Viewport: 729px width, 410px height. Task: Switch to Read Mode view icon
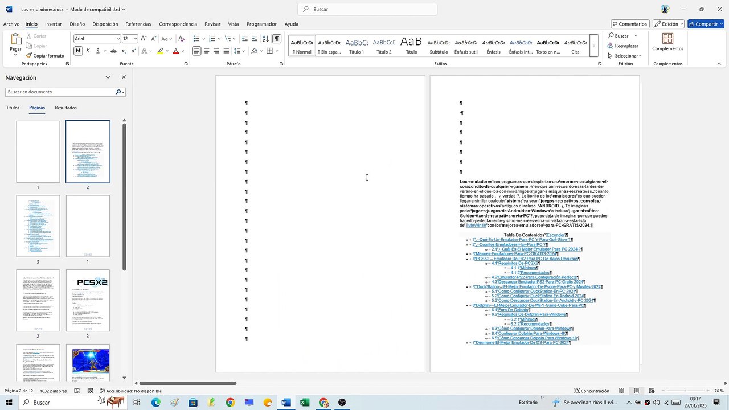[x=621, y=391]
